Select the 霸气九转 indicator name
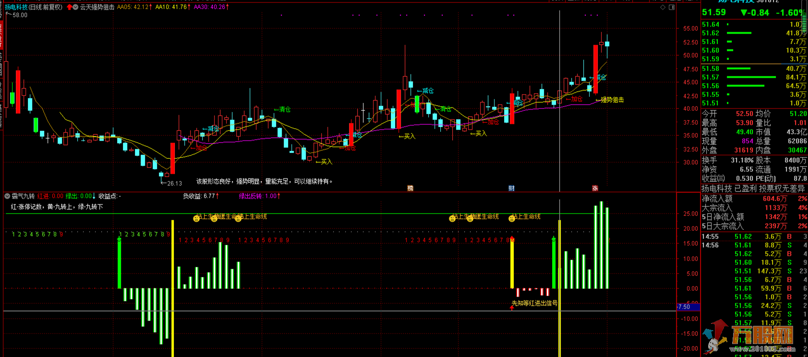This screenshot has width=808, height=357. pos(23,196)
